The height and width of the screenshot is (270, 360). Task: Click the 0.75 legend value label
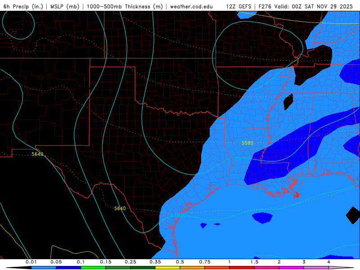pyautogui.click(x=205, y=262)
